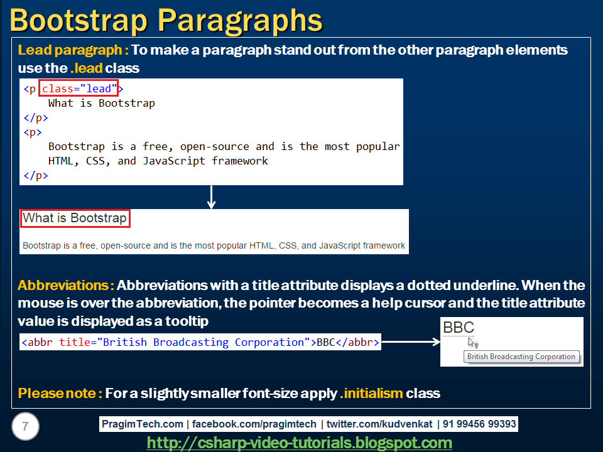Image resolution: width=603 pixels, height=452 pixels.
Task: Click the help cursor icon near BBC
Action: (473, 342)
